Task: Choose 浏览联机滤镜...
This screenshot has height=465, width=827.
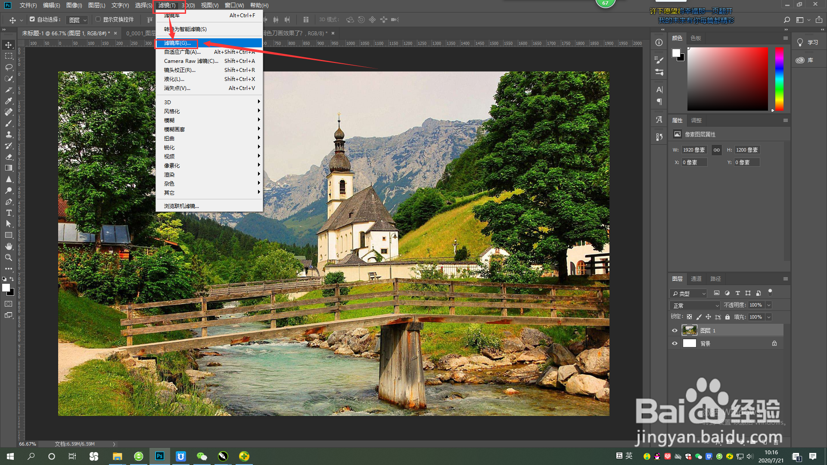Action: pos(209,206)
